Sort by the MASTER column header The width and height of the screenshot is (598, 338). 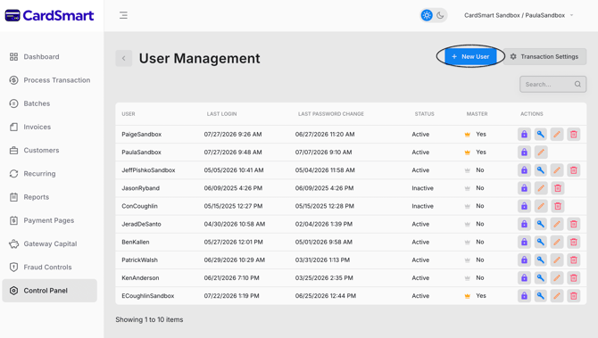(x=478, y=114)
